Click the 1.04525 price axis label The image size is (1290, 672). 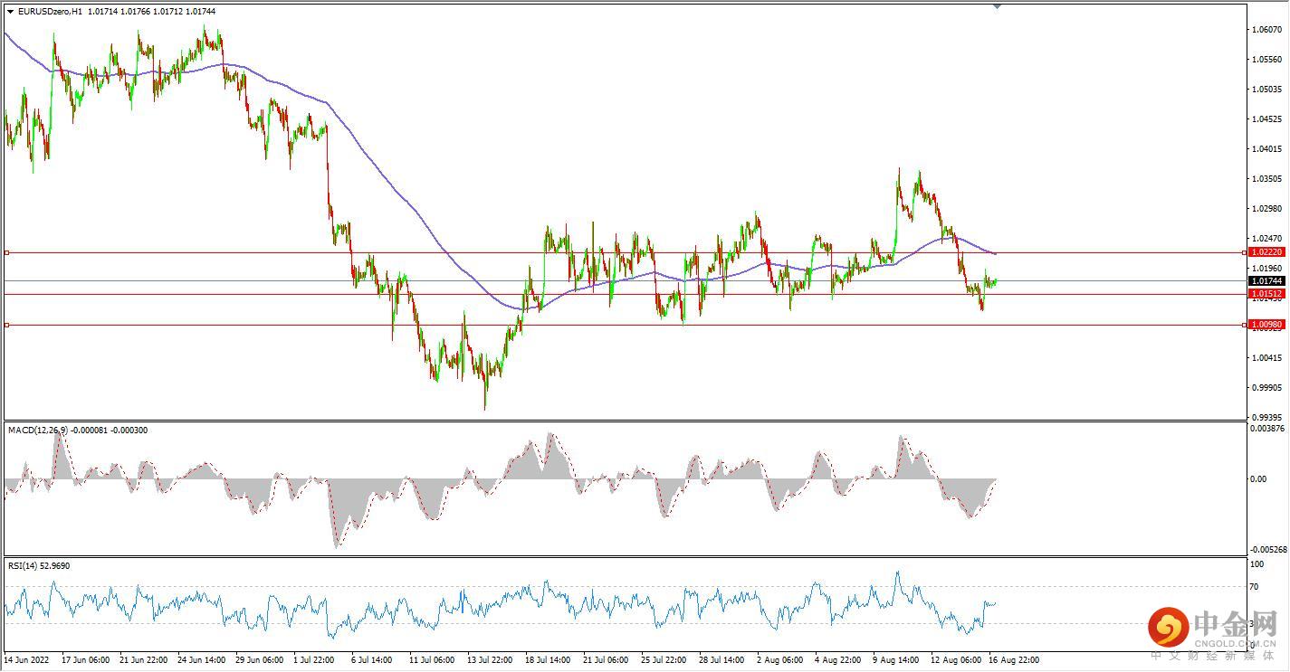[x=1266, y=119]
